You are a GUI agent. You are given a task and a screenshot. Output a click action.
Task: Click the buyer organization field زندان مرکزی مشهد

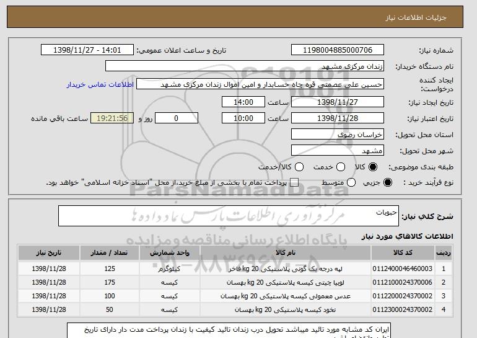coord(245,66)
